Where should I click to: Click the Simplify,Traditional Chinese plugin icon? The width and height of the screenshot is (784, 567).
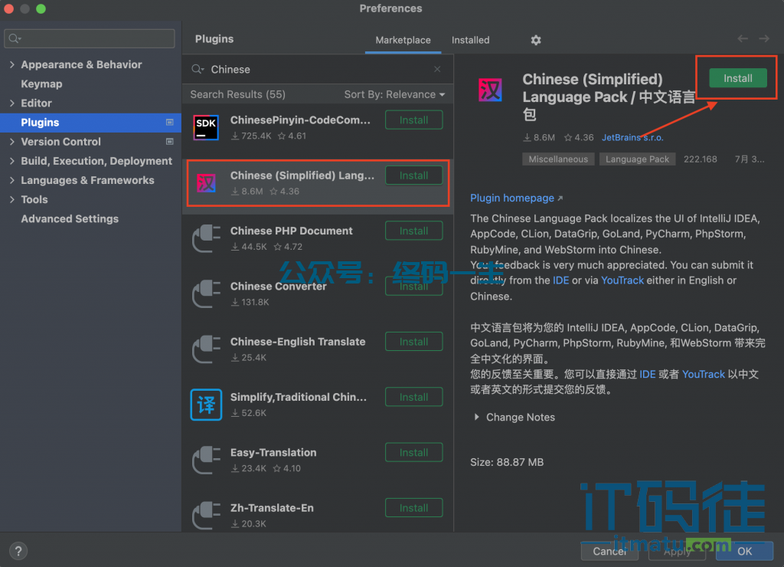[x=206, y=405]
